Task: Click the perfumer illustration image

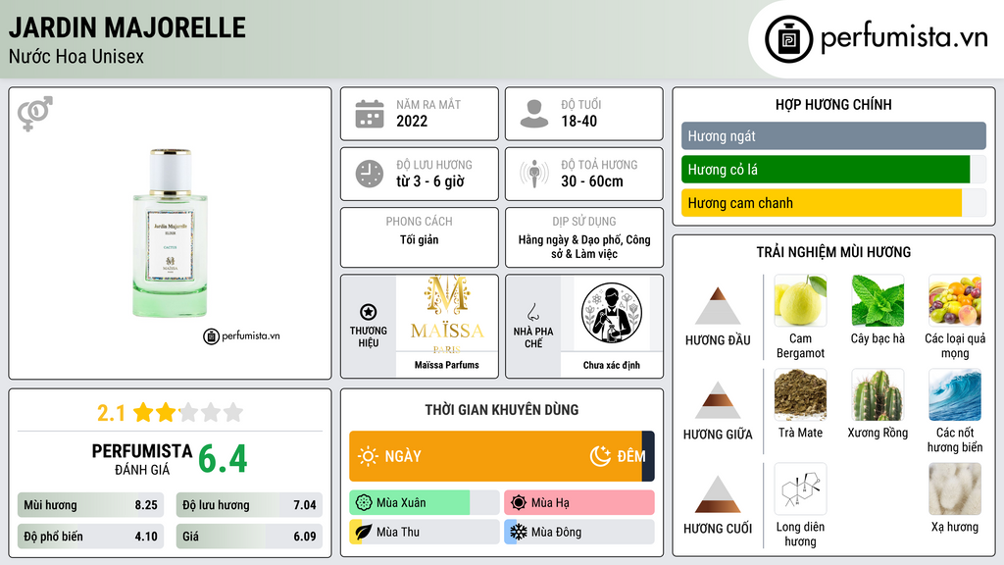Action: pyautogui.click(x=612, y=314)
